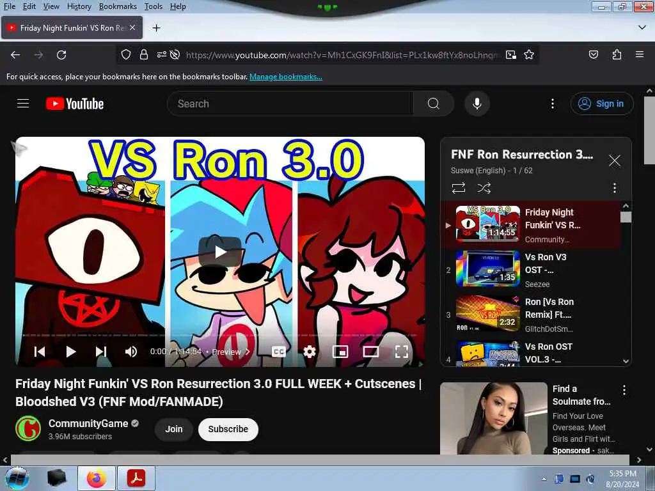Open the Friday Night Funkin' VS R... playlist entry
Image resolution: width=655 pixels, height=491 pixels.
[530, 225]
